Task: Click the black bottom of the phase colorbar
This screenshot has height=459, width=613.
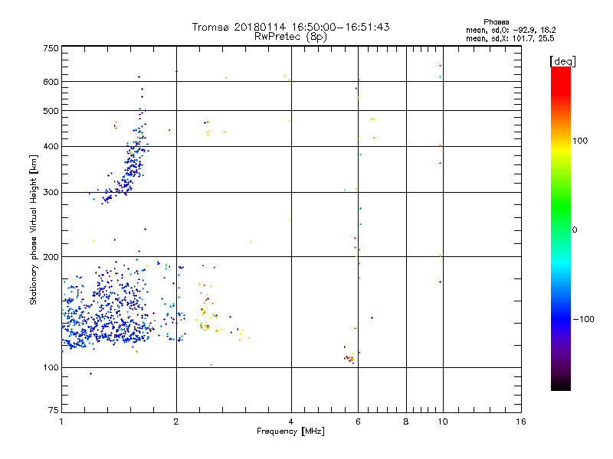Action: click(x=561, y=385)
